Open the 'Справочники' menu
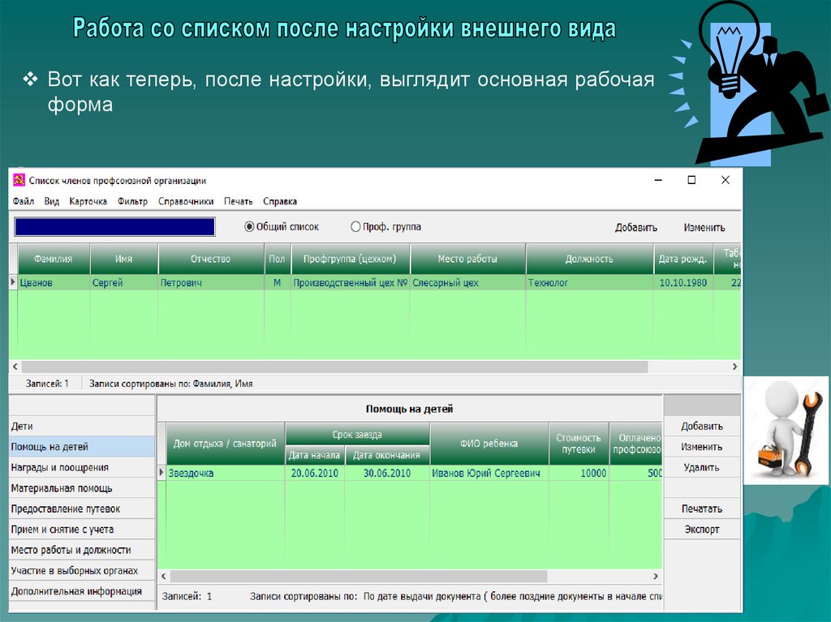831x622 pixels. (x=186, y=201)
